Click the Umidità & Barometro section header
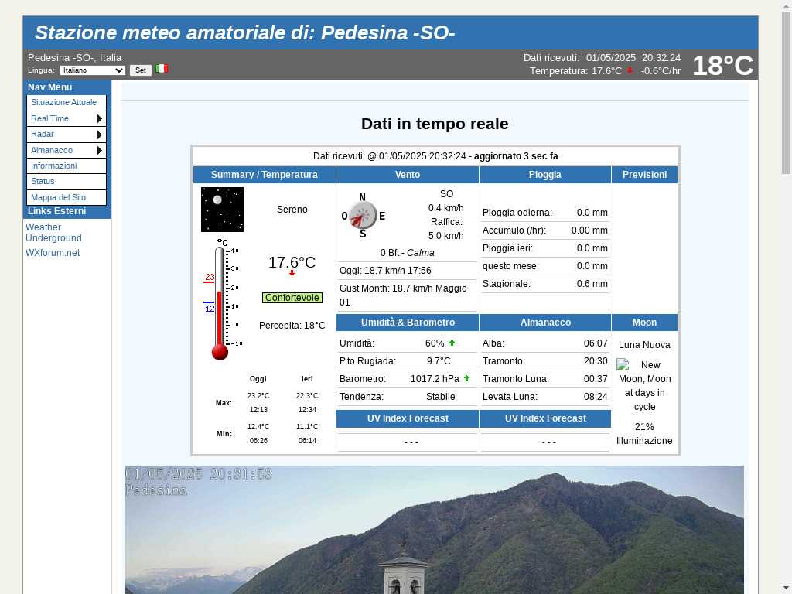 [408, 323]
